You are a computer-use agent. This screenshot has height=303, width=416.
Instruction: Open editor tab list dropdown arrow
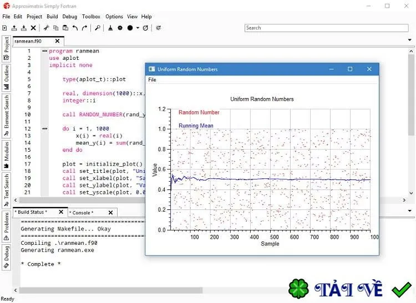click(x=410, y=40)
